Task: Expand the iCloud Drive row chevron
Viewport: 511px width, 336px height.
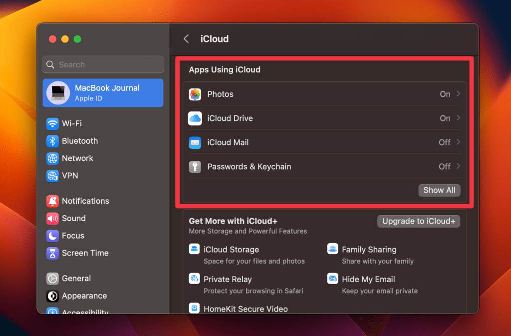Action: (458, 118)
